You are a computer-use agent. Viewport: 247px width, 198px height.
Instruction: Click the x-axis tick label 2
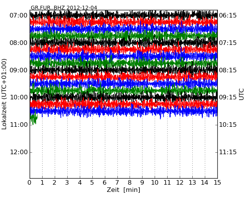point(54,183)
